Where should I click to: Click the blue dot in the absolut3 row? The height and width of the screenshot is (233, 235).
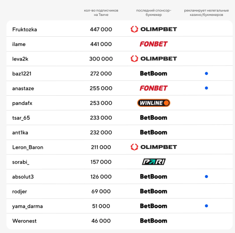206,177
